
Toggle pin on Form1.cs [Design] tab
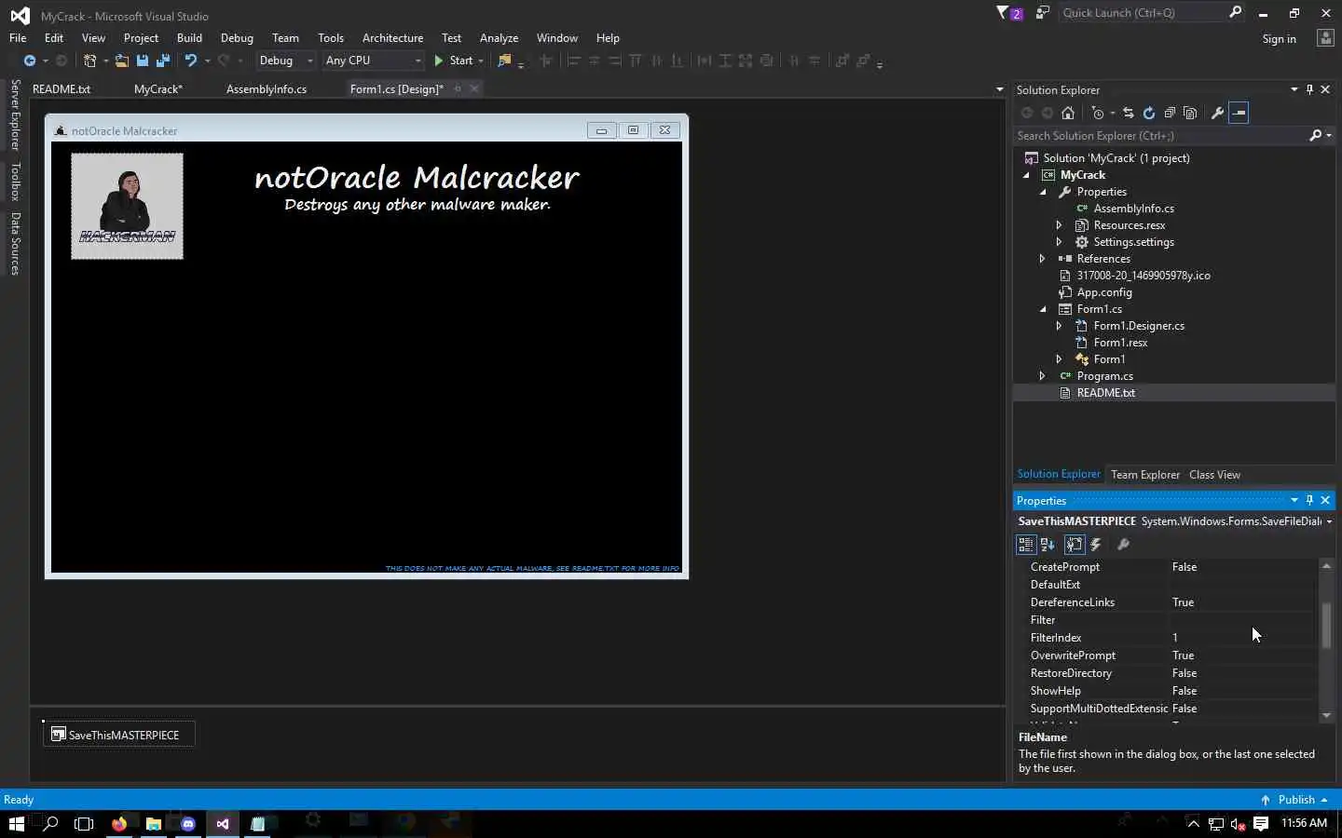coord(458,88)
